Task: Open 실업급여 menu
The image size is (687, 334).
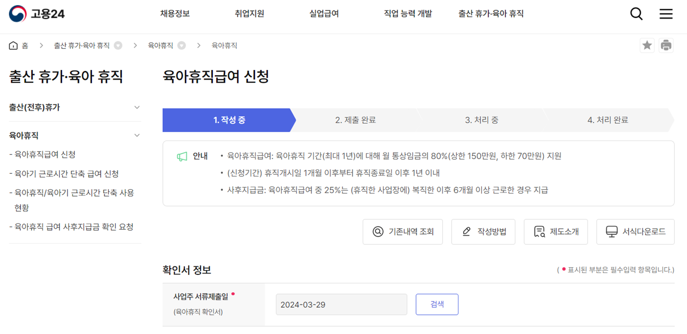Action: coord(324,14)
